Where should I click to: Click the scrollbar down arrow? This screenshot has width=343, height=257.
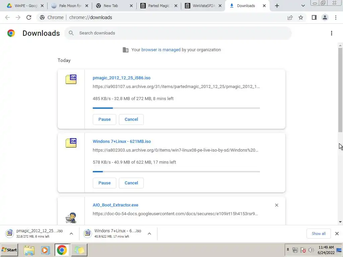[340, 222]
